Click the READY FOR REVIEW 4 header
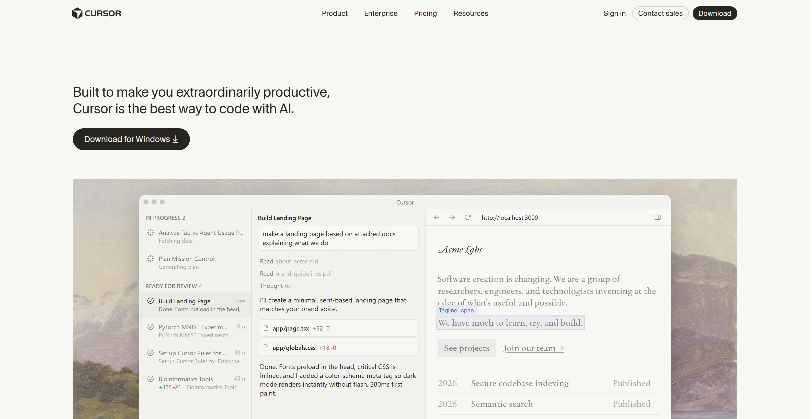The width and height of the screenshot is (812, 419). [x=174, y=286]
